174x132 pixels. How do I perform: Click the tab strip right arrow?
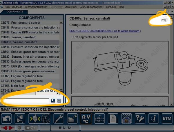pos(168,12)
